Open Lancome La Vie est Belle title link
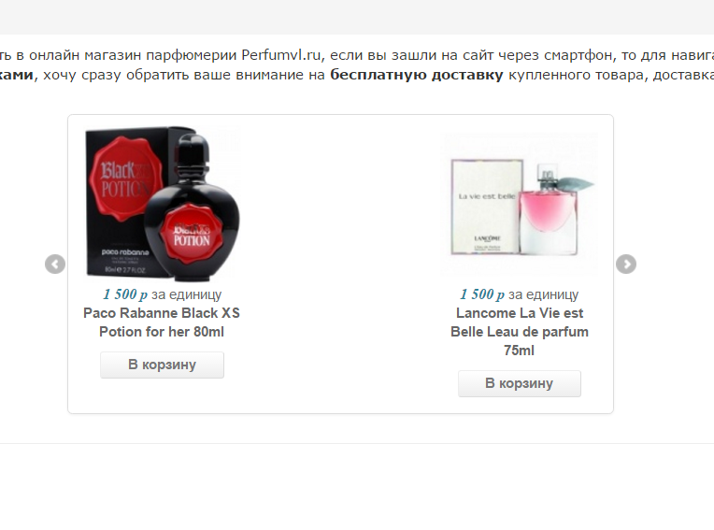The image size is (714, 530). [520, 332]
